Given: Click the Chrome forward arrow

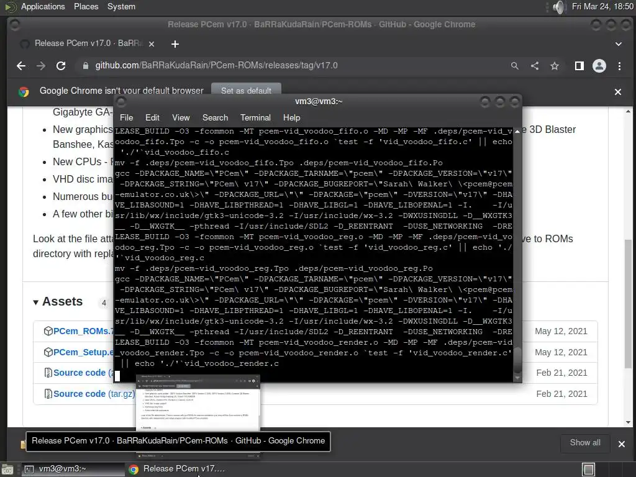Looking at the screenshot, I should [x=41, y=66].
